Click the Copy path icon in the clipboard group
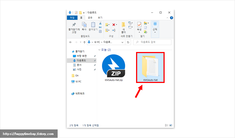 (x=100, y=27)
